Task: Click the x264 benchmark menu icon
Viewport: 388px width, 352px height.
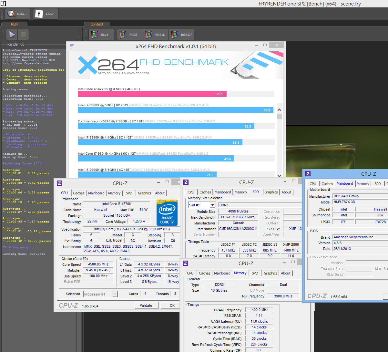Action: [x=72, y=46]
